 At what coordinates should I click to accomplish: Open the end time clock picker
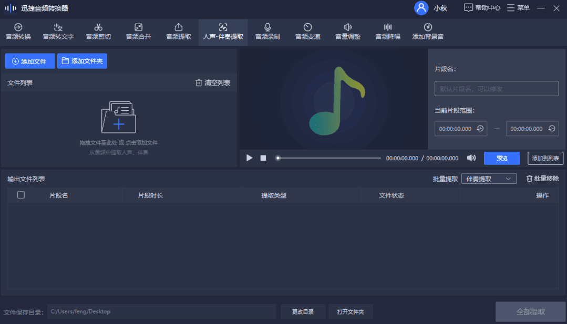pyautogui.click(x=551, y=128)
